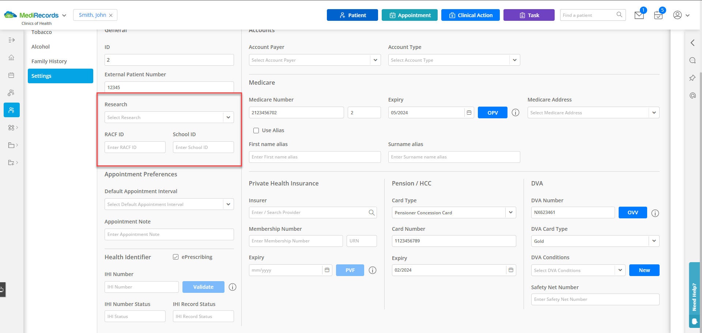Open the mail envelope icon with notification badge
This screenshot has height=333, width=702.
click(639, 15)
